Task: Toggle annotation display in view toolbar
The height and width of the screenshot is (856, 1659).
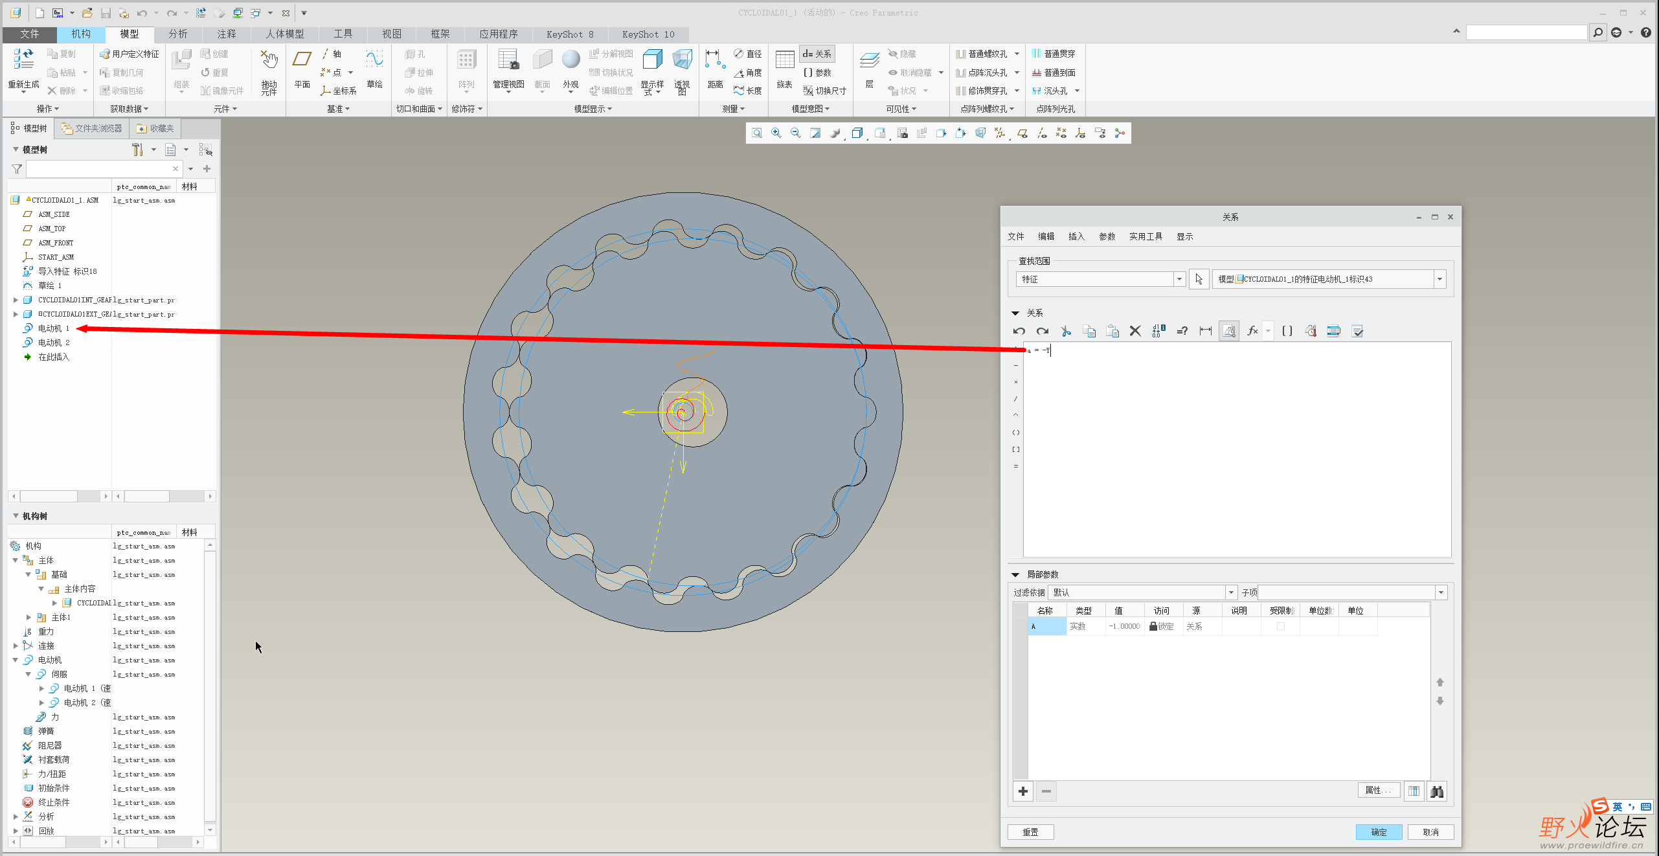Action: point(1100,133)
